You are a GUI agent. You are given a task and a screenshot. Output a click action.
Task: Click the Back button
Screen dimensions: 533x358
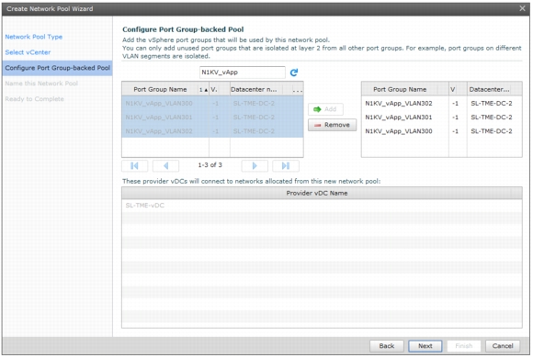pos(387,346)
